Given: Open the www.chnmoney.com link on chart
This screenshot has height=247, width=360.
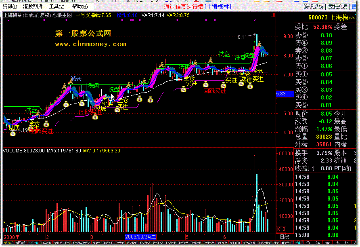Looking at the screenshot, I should (90, 44).
